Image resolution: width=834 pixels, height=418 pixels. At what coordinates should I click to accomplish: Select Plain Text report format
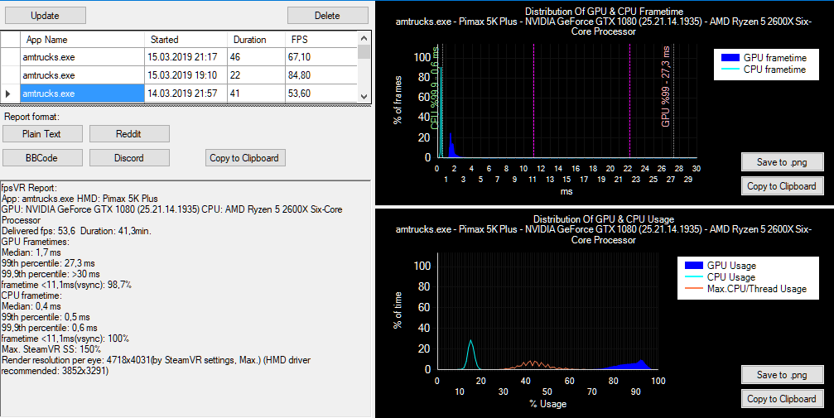point(42,134)
